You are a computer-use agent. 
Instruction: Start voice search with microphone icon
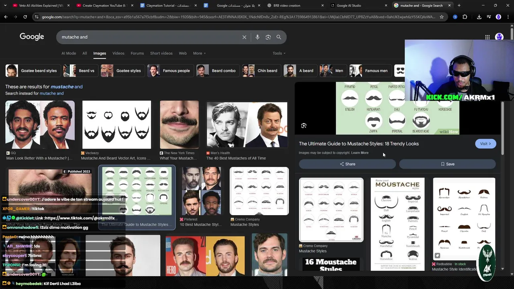click(x=257, y=37)
